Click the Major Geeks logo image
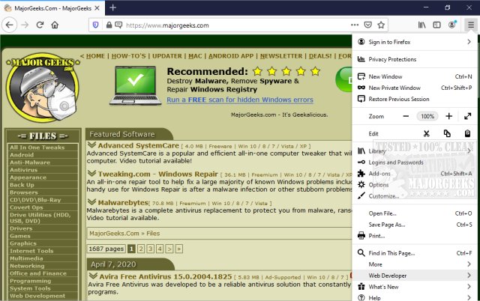Screen dimensions: 480x301 click(x=43, y=88)
